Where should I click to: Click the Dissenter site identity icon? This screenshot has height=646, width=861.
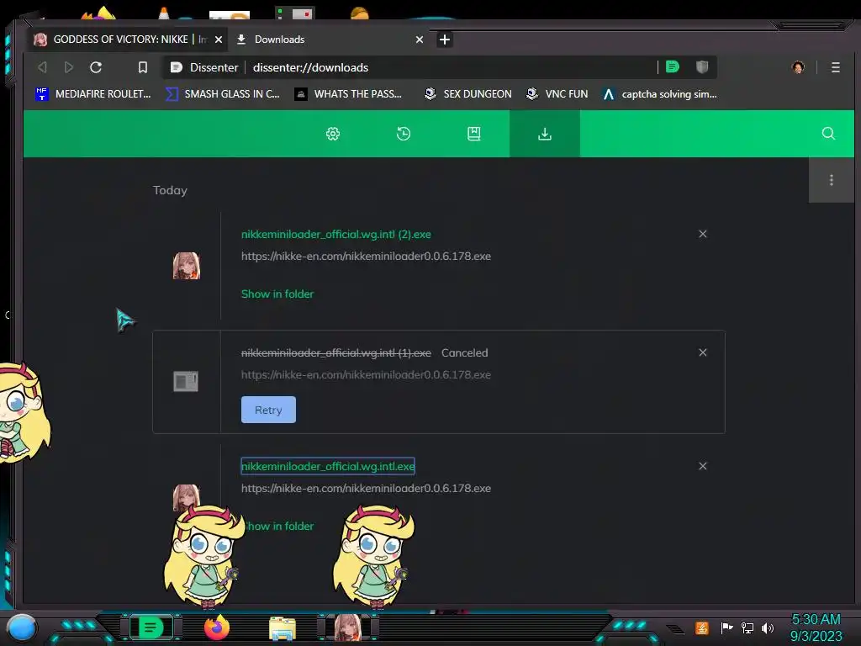pos(177,67)
